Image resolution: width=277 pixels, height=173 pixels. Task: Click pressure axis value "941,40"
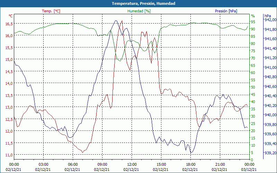point(270,48)
